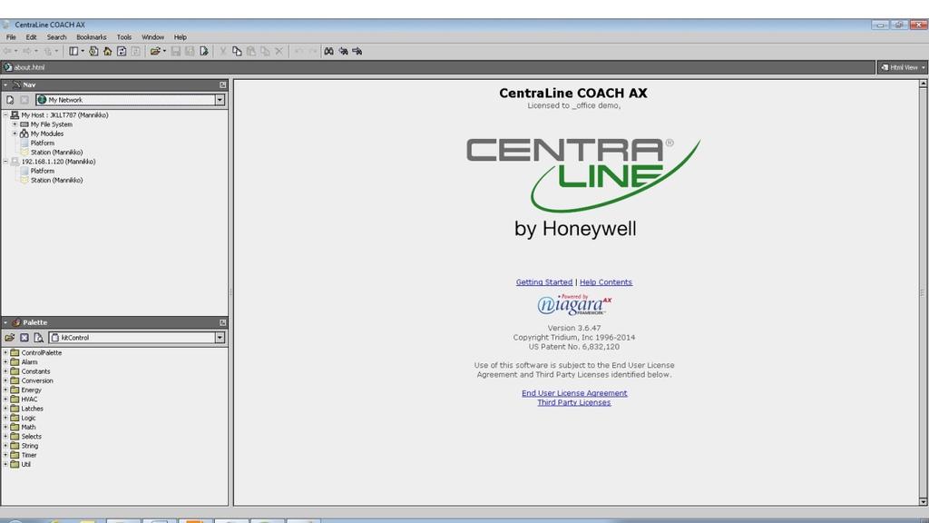929x523 pixels.
Task: Open the kitControl palette dropdown
Action: click(220, 338)
